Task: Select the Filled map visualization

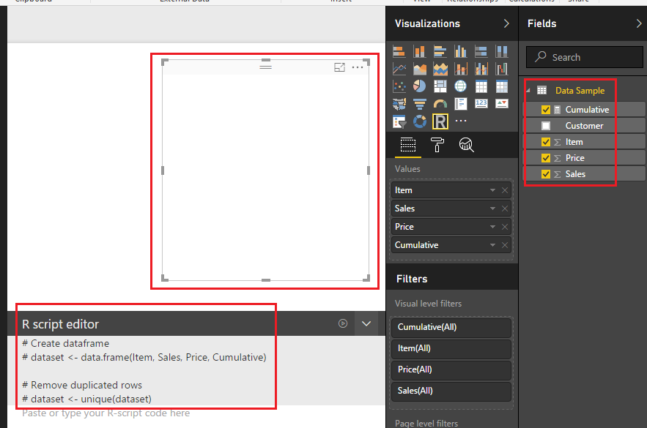Action: [x=399, y=104]
